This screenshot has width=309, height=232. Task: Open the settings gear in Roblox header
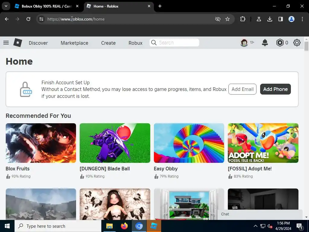pos(297,43)
